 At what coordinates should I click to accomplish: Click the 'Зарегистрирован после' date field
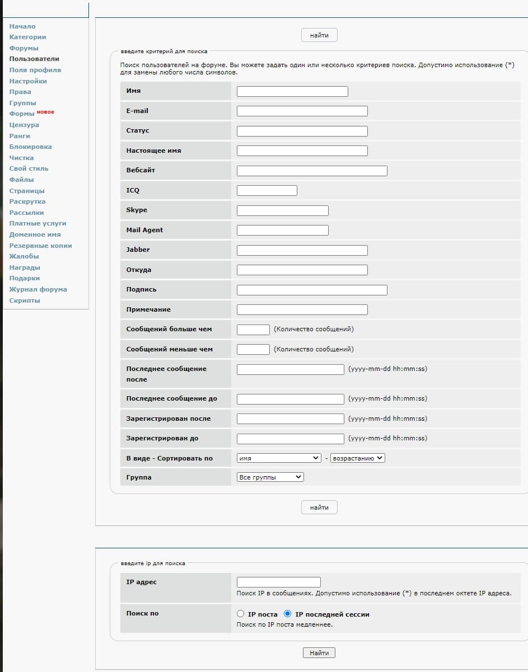[290, 419]
